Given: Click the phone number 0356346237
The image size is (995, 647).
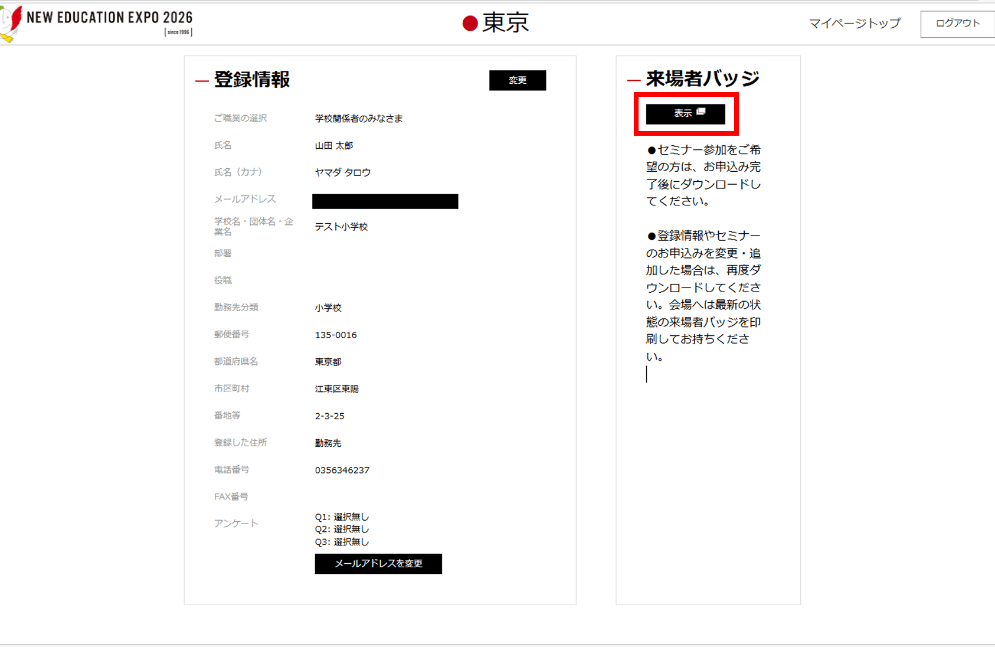Looking at the screenshot, I should pos(342,470).
